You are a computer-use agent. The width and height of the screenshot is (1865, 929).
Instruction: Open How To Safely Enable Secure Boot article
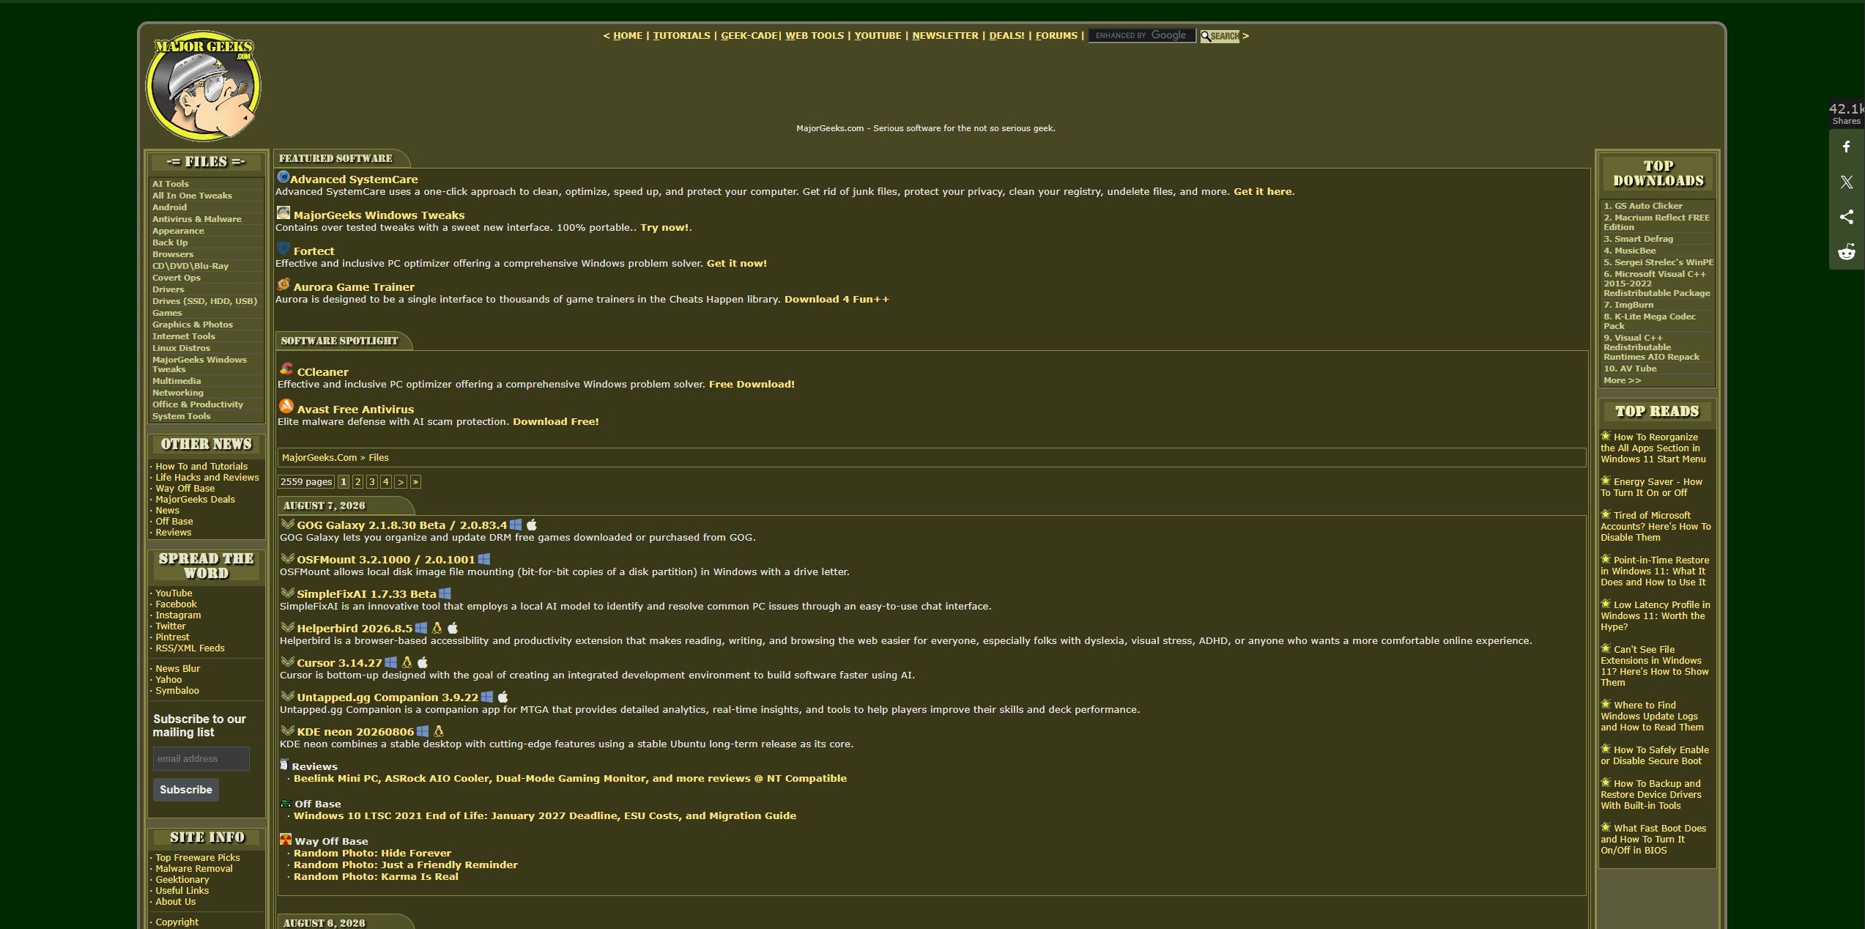tap(1654, 755)
